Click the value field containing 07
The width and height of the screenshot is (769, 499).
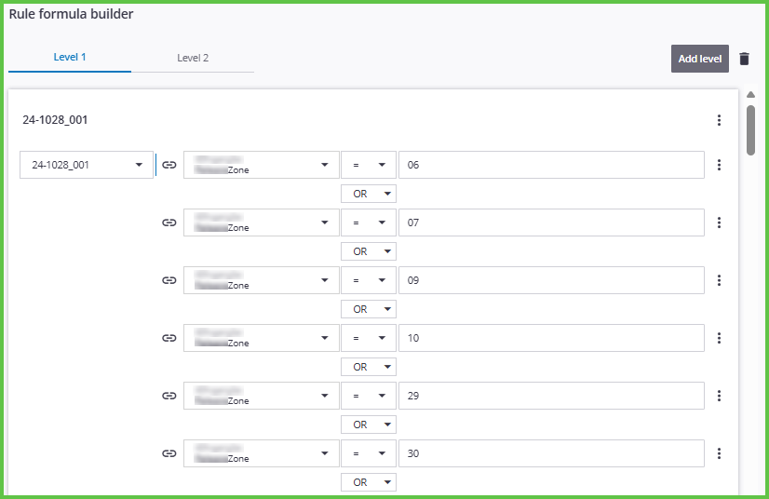(x=550, y=223)
